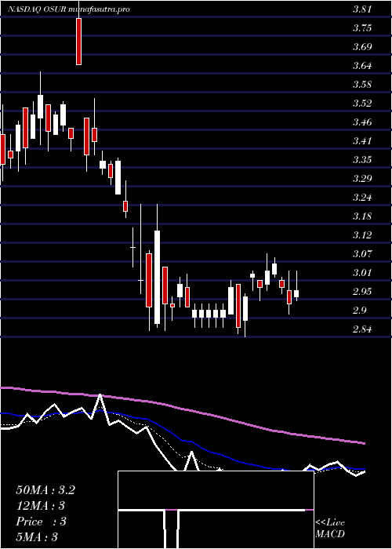Viewport: 392px width, 549px height.
Task: Click the 3.46 price label
Action: pos(362,122)
